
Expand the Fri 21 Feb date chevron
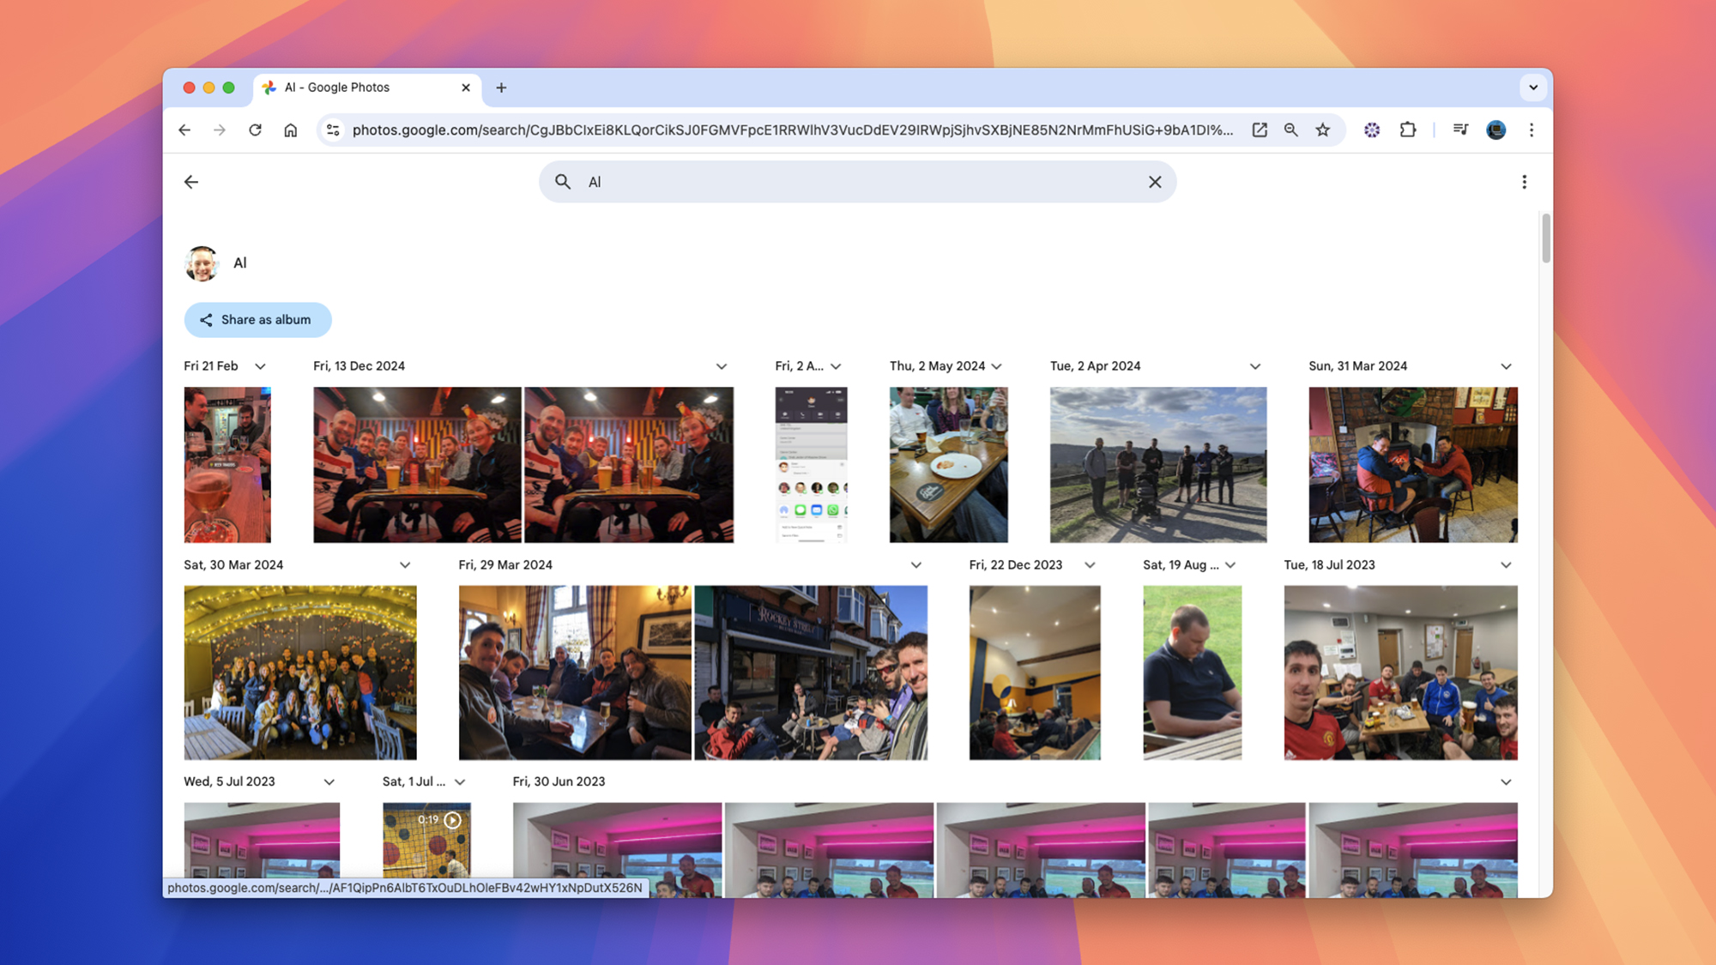point(260,366)
